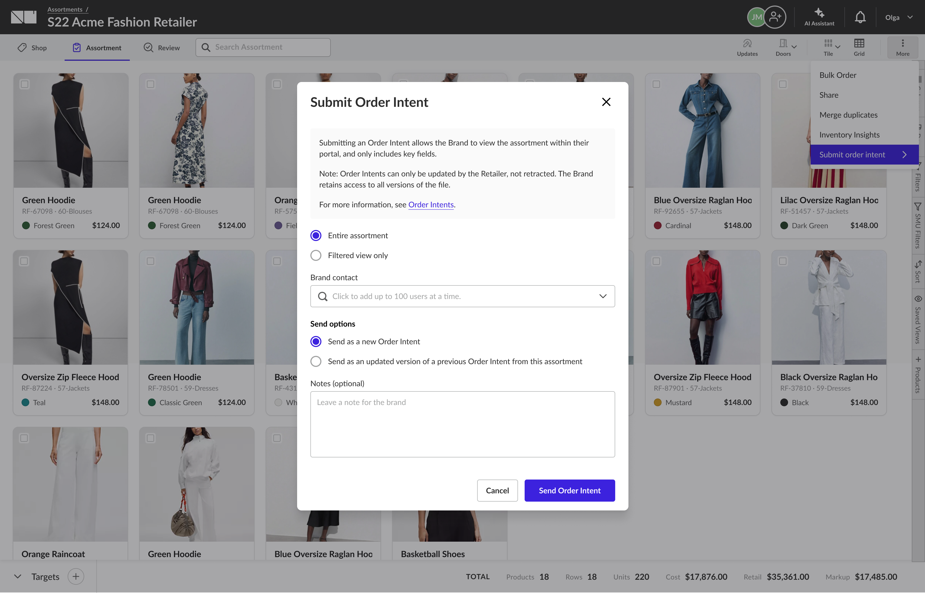The image size is (925, 593).
Task: Choose Send as an updated version option
Action: 316,361
